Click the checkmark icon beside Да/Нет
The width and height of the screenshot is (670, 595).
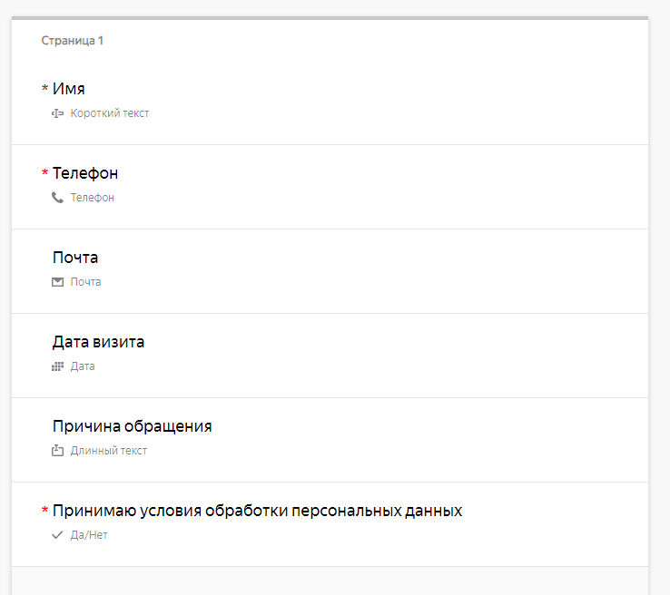coord(58,535)
